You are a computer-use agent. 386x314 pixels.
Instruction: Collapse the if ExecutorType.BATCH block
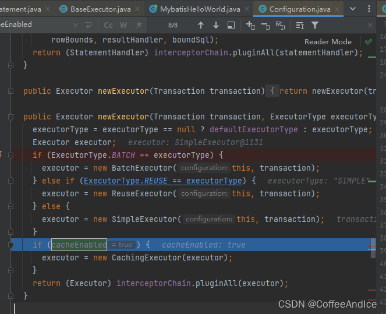tap(10, 155)
